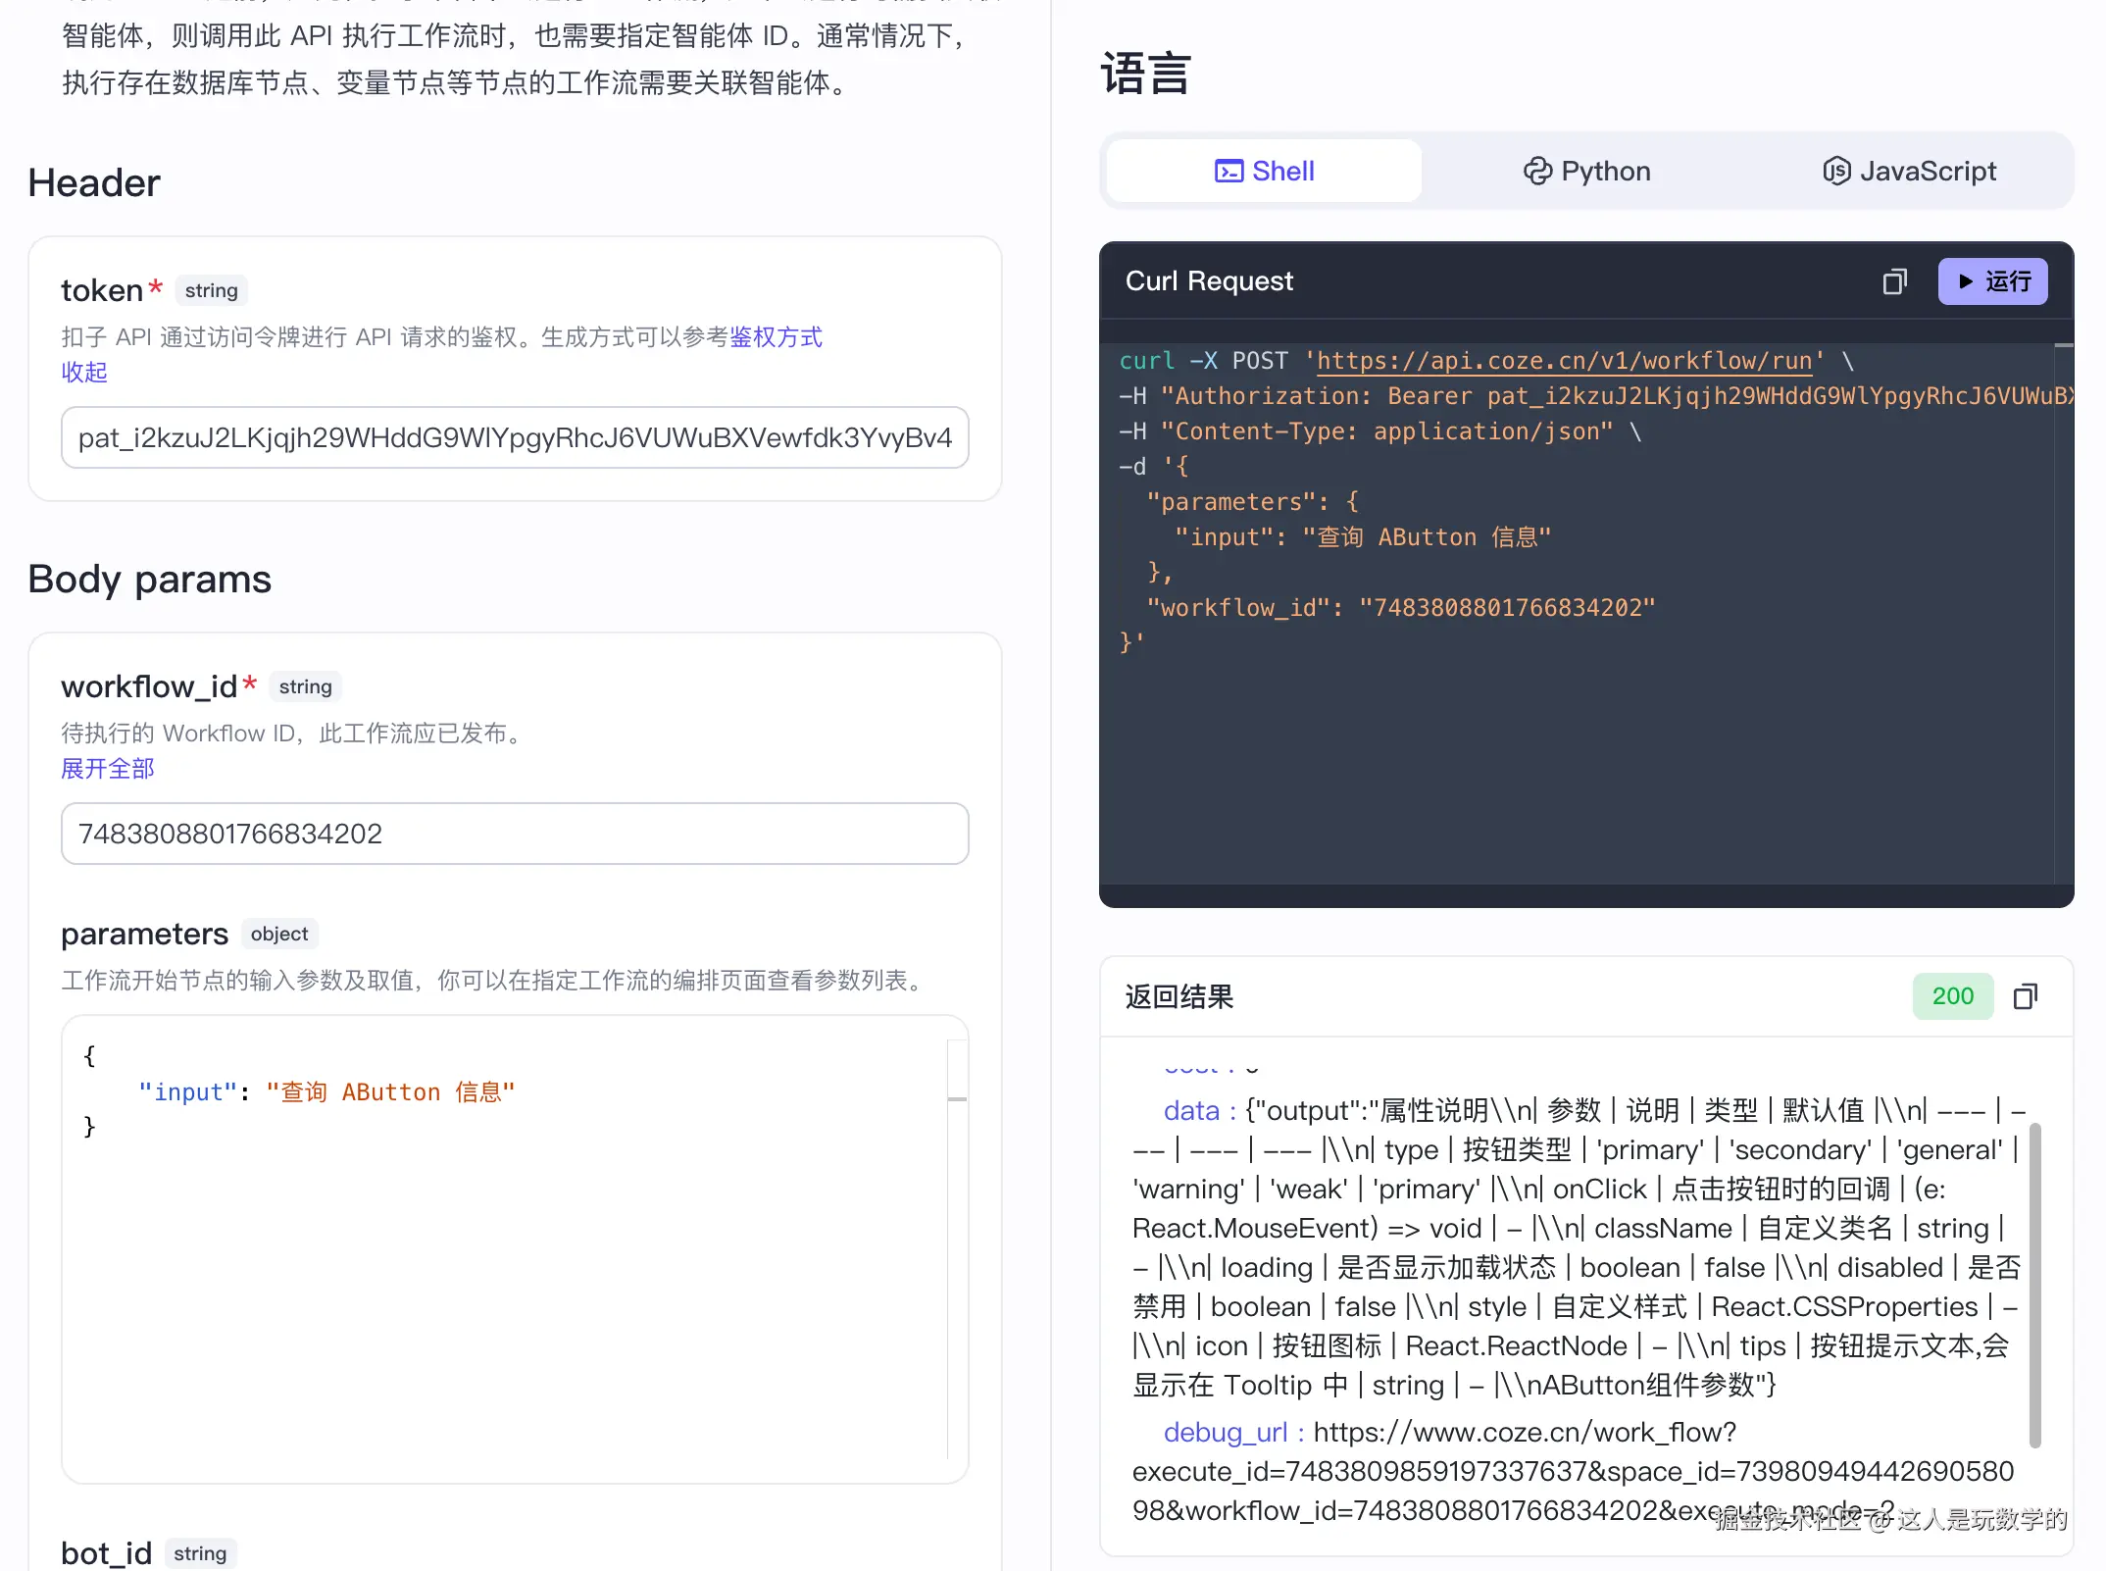Viewport: 2106px width, 1571px height.
Task: Collapse token description with 收起
Action: point(84,373)
